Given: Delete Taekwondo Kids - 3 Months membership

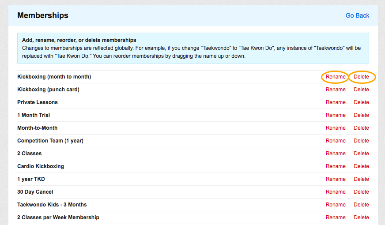Looking at the screenshot, I should [361, 204].
